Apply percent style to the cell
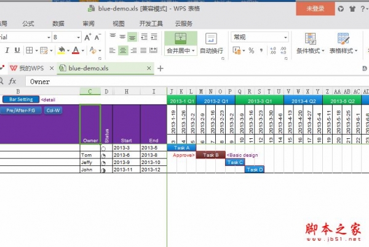Image resolution: width=369 pixels, height=247 pixels. click(x=250, y=50)
